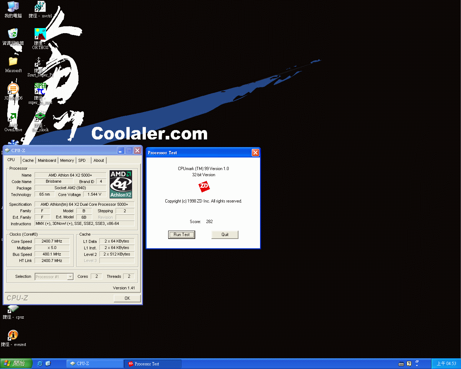Switch to the Memory tab
Viewport: 461px width, 369px height.
tap(67, 160)
